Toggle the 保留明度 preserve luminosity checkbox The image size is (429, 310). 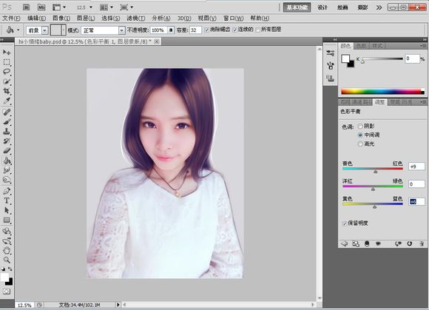coord(345,223)
